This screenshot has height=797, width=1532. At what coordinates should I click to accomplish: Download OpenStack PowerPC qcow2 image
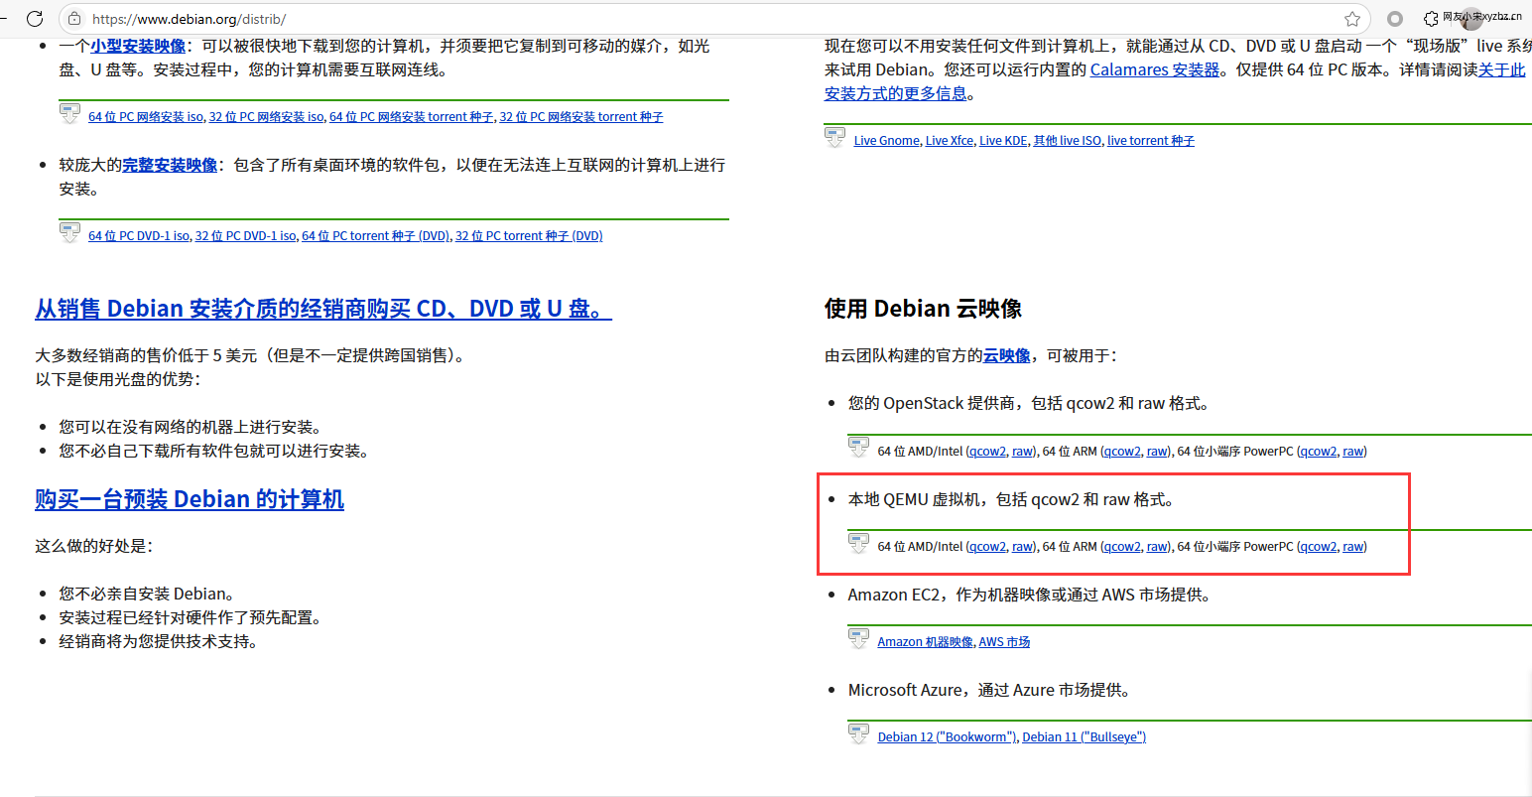click(x=1319, y=452)
